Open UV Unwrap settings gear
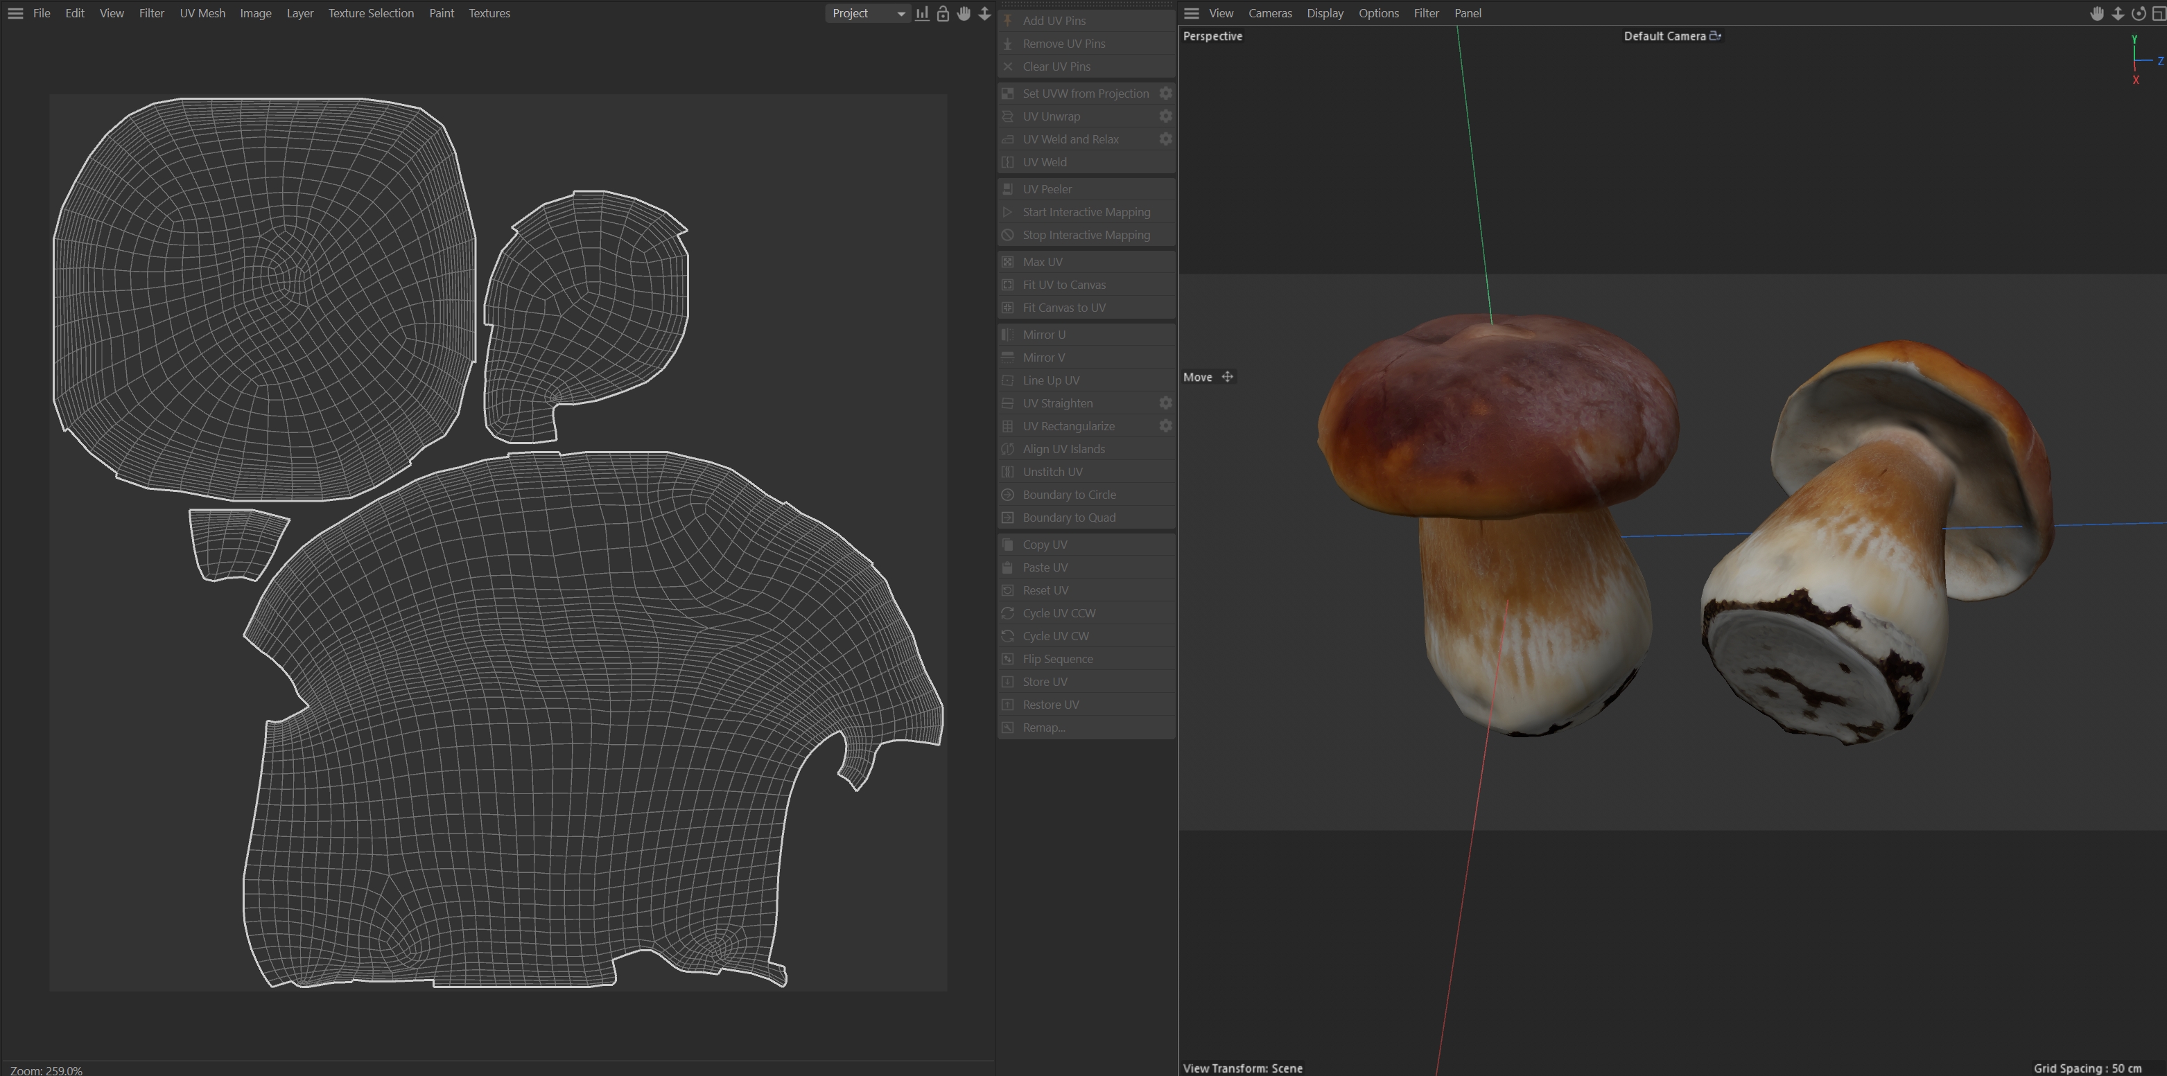 pyautogui.click(x=1165, y=116)
